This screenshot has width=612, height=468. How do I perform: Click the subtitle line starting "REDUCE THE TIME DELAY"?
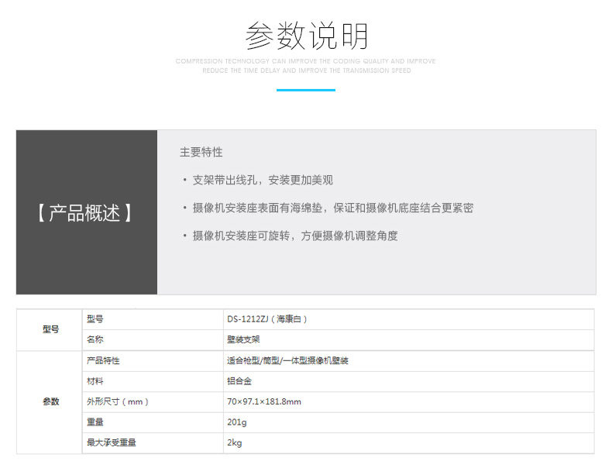click(307, 71)
